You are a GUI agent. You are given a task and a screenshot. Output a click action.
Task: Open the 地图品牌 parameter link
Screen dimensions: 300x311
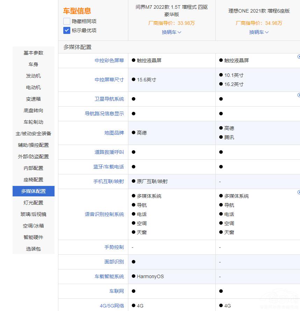coord(114,133)
